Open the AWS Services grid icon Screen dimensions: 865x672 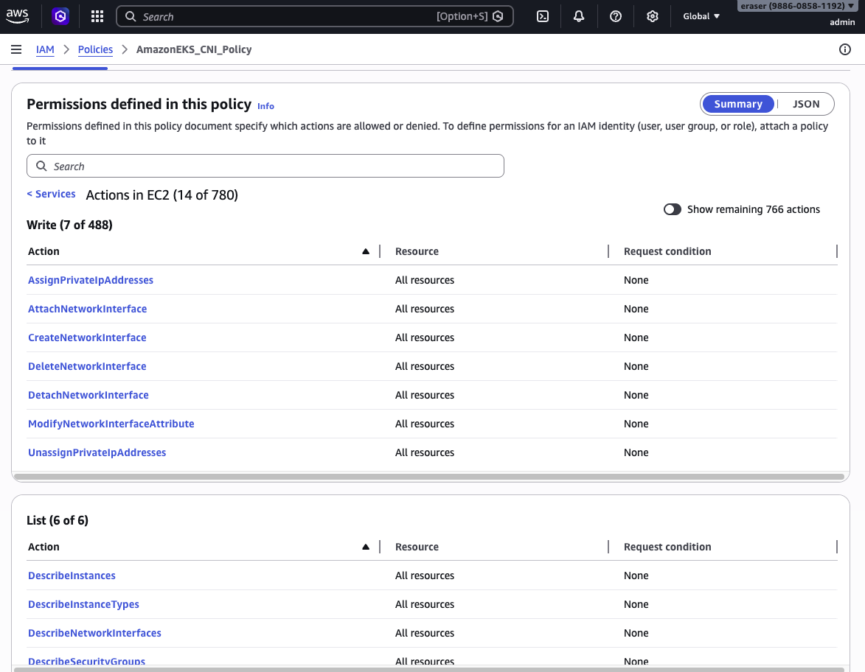click(x=97, y=15)
